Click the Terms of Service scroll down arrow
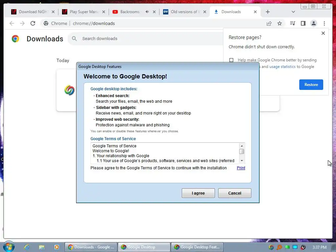Image resolution: width=336 pixels, height=252 pixels. click(x=242, y=161)
